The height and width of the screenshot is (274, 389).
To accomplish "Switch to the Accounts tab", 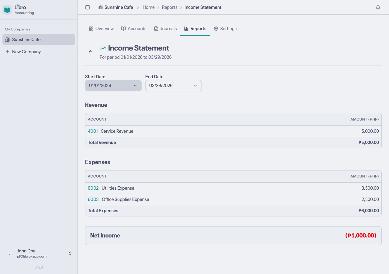I will 134,28.
